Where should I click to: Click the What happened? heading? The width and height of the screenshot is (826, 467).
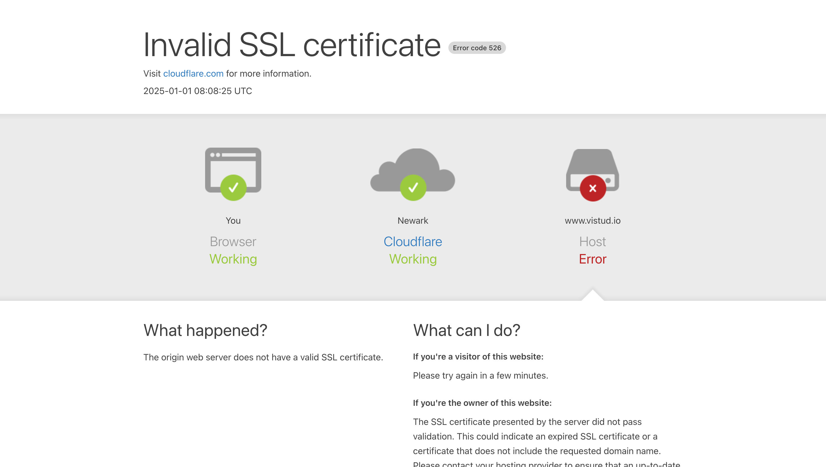tap(205, 330)
